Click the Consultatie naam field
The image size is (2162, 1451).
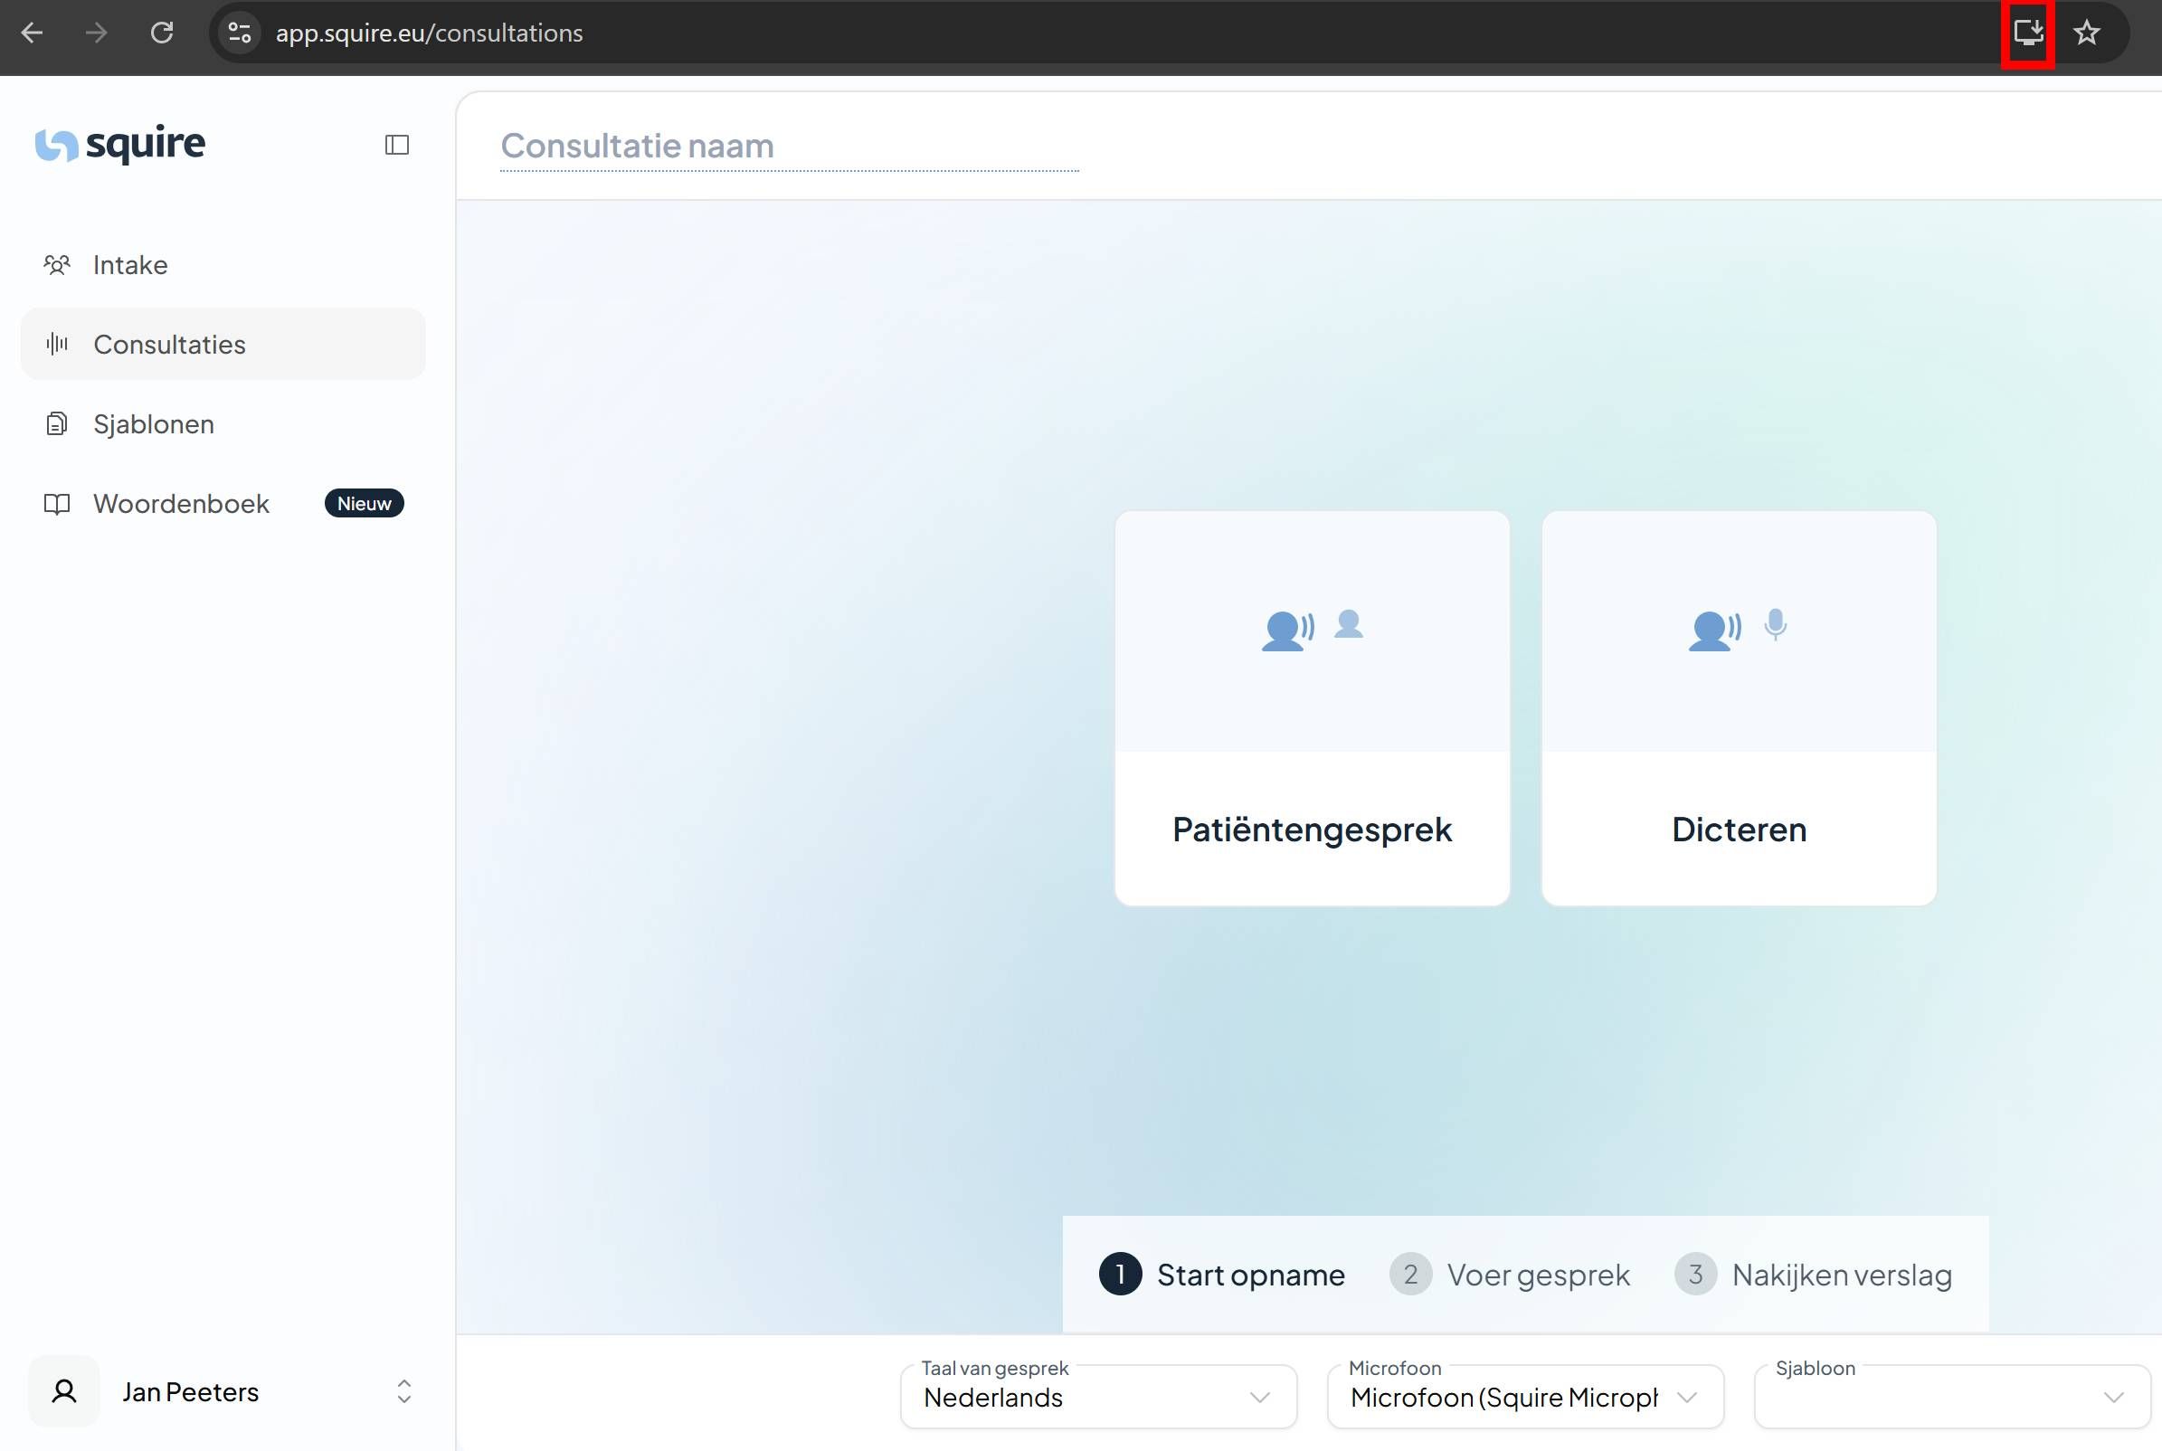(790, 147)
